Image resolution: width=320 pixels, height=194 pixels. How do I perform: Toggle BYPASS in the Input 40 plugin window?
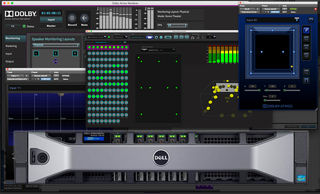293,9
